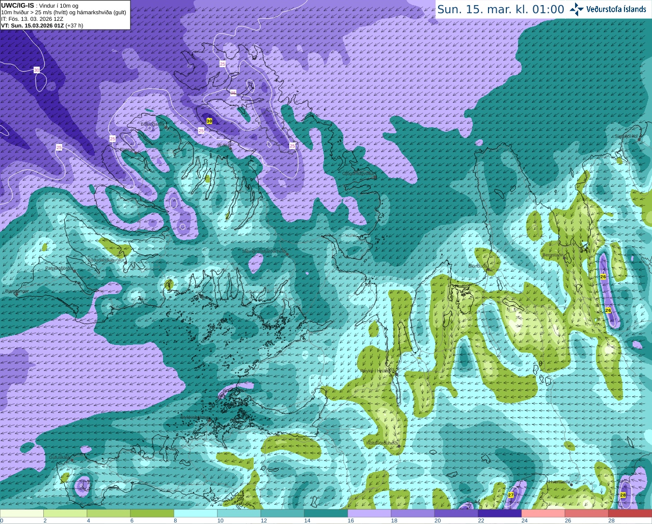Screen dimensions: 652x524
Task: Click the Veðurstofa Íslands logo text
Action: point(616,9)
